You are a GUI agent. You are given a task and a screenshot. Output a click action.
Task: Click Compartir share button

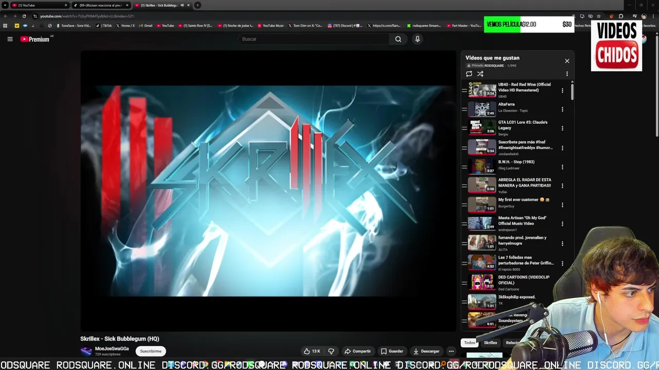click(357, 351)
